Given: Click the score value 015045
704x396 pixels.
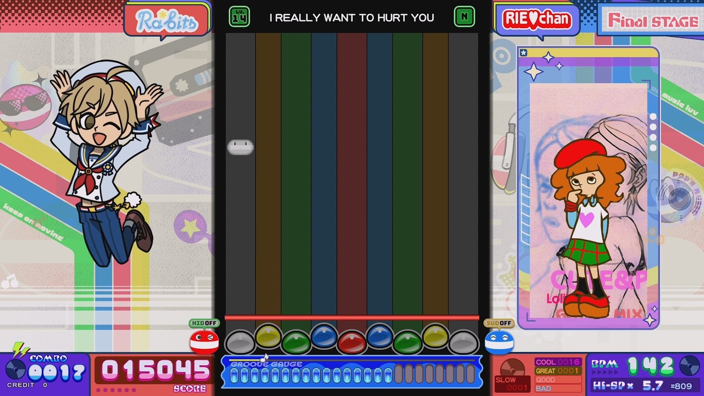Looking at the screenshot, I should point(156,370).
